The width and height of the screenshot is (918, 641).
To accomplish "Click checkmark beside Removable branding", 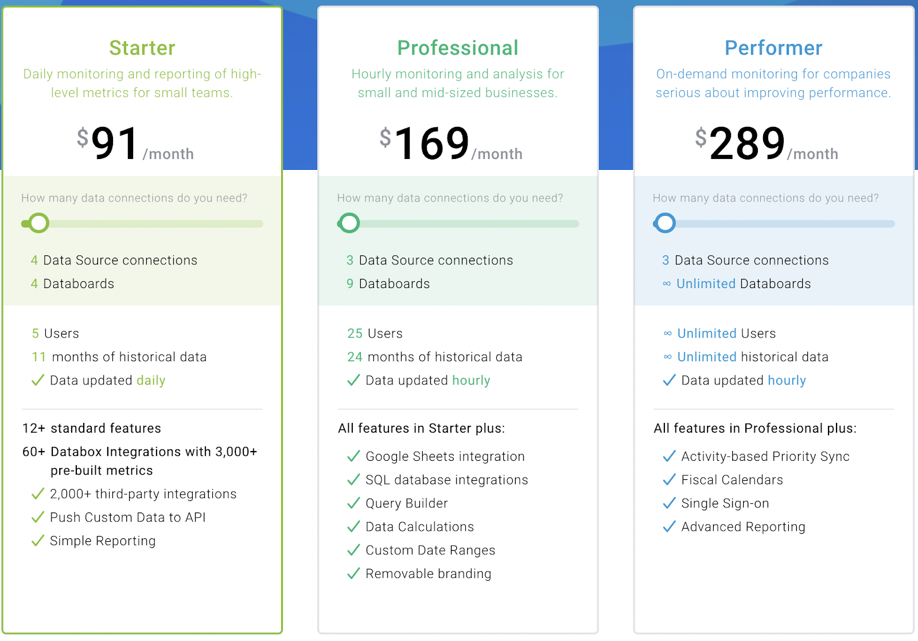I will click(353, 573).
